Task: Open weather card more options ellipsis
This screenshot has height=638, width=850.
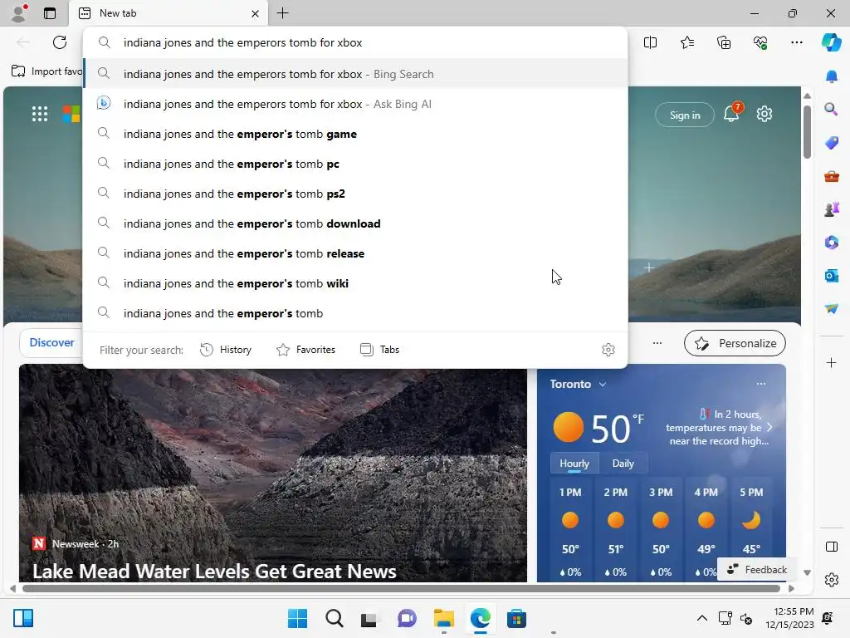Action: (761, 384)
